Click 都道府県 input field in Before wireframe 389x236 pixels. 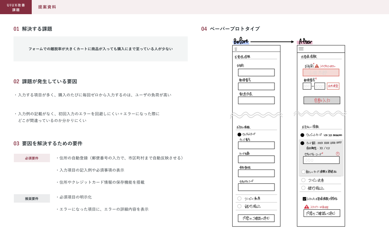tap(256, 100)
